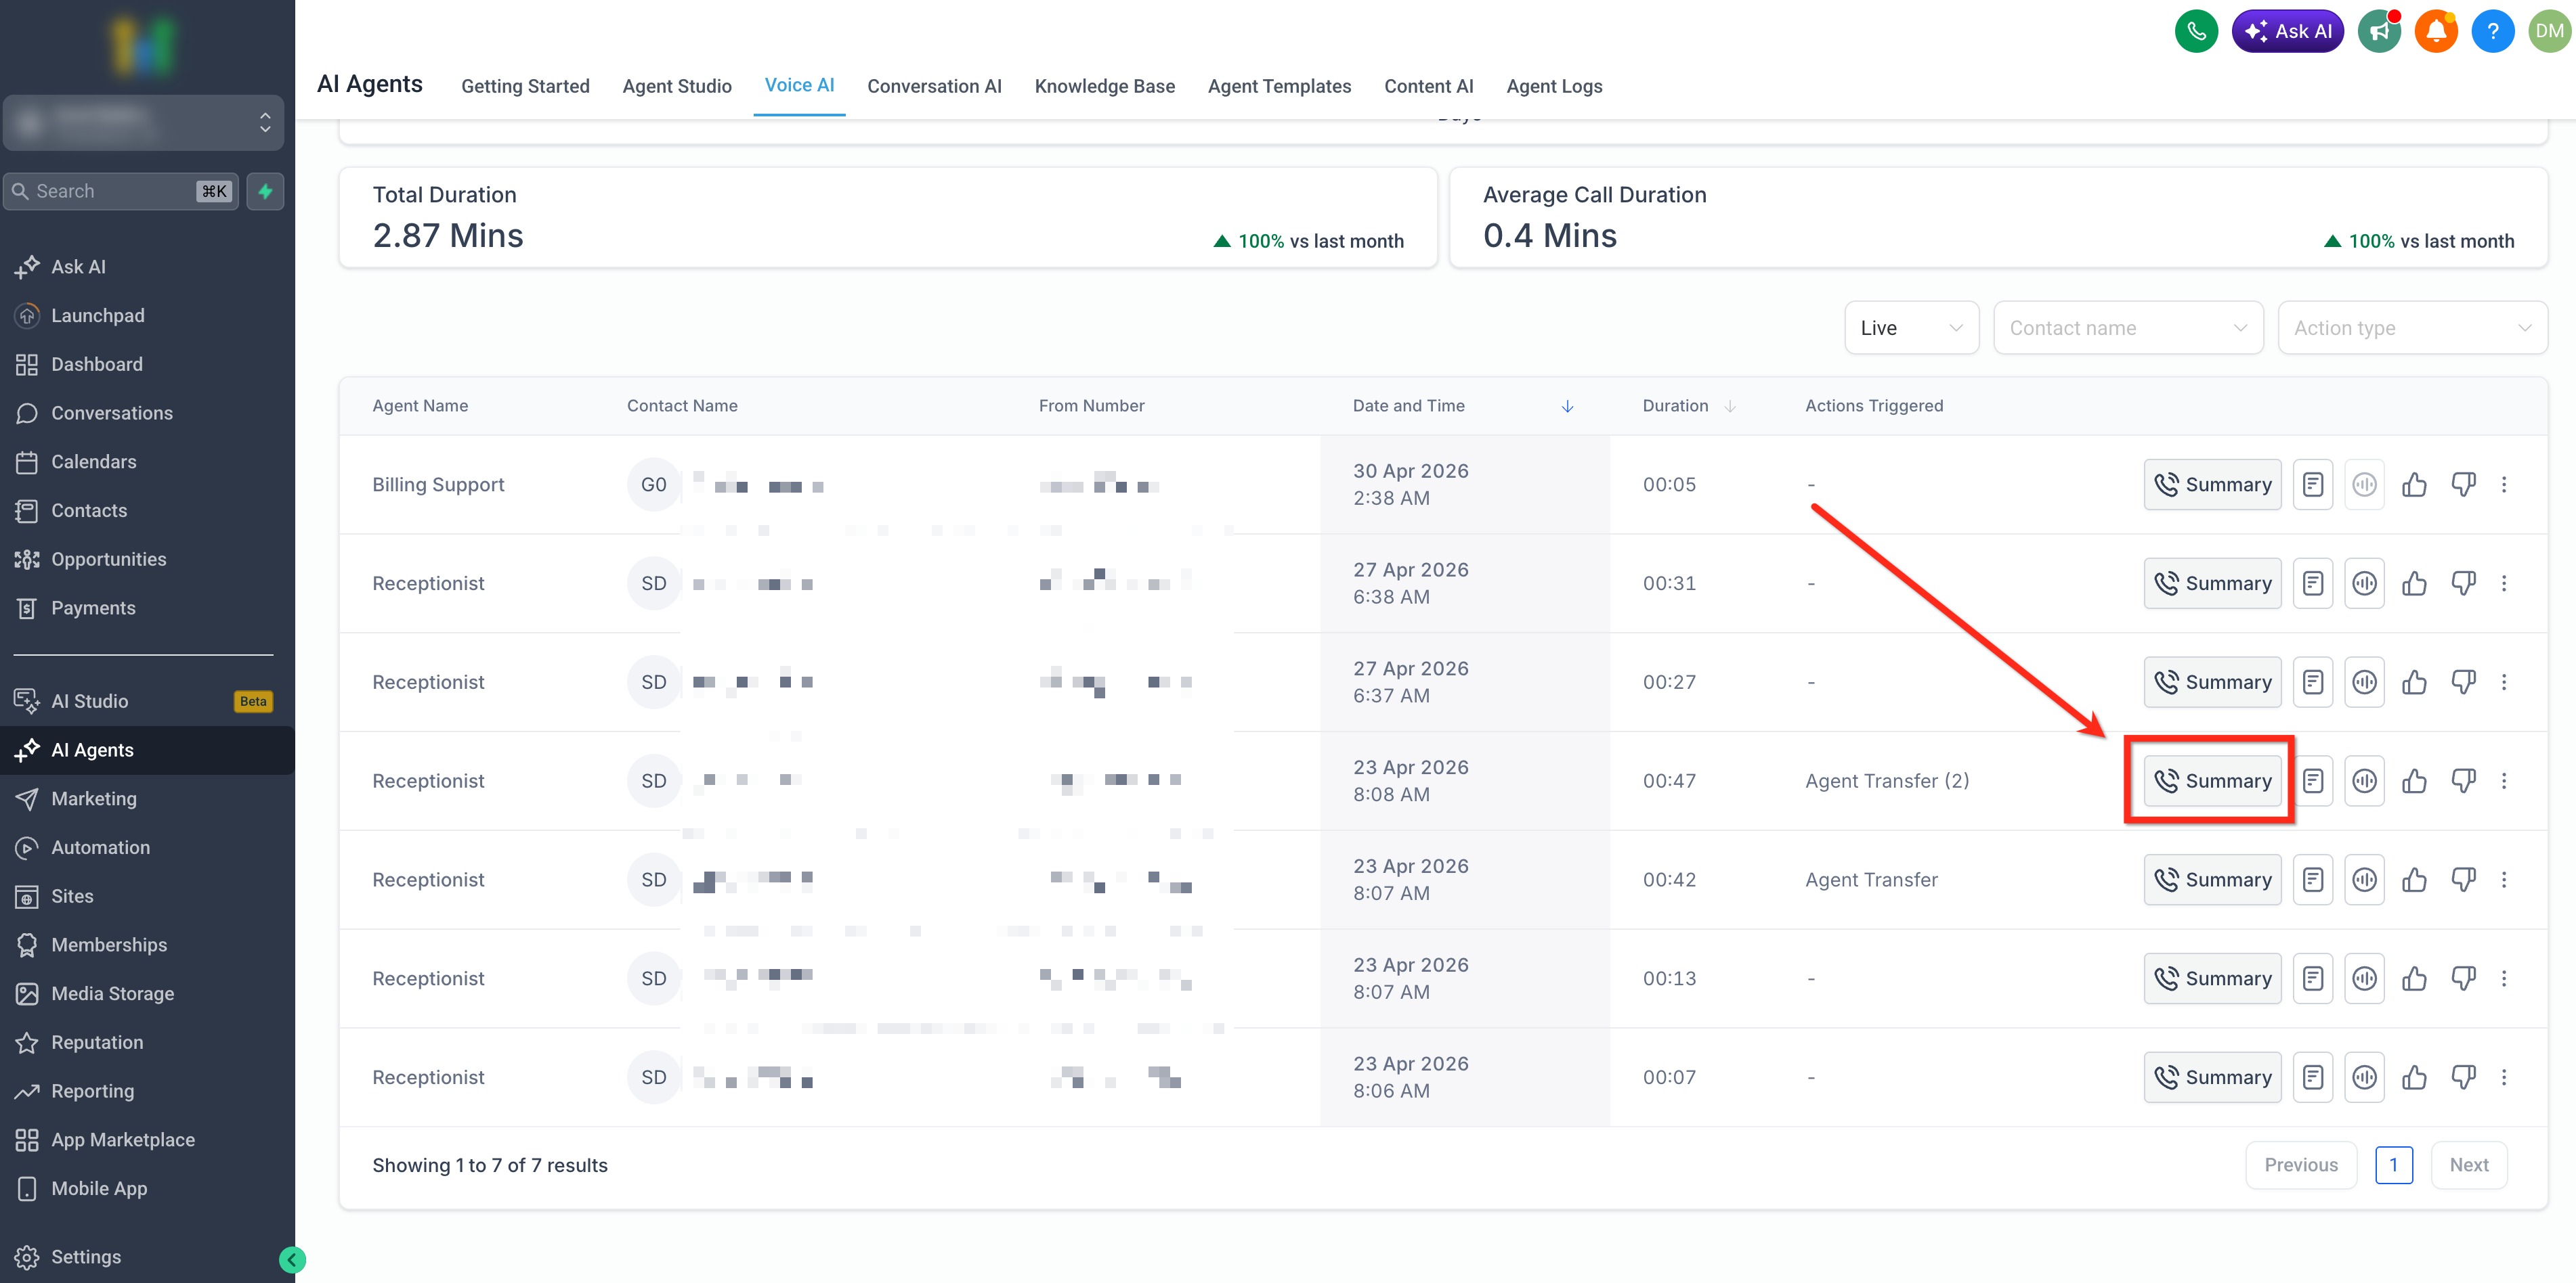Sort the Duration column
This screenshot has width=2576, height=1283.
pyautogui.click(x=1730, y=406)
